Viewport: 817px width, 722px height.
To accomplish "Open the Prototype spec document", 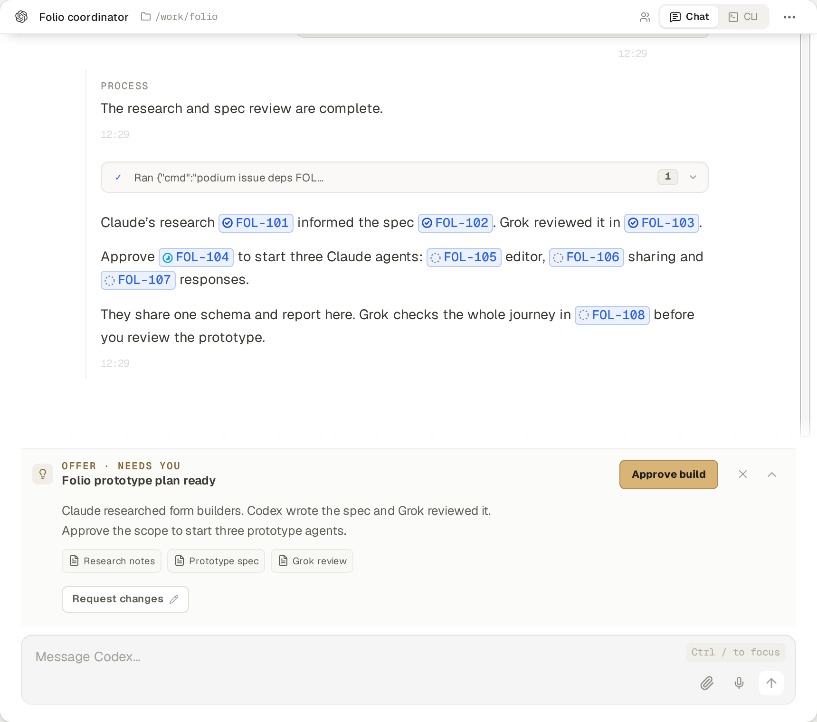I will point(216,561).
